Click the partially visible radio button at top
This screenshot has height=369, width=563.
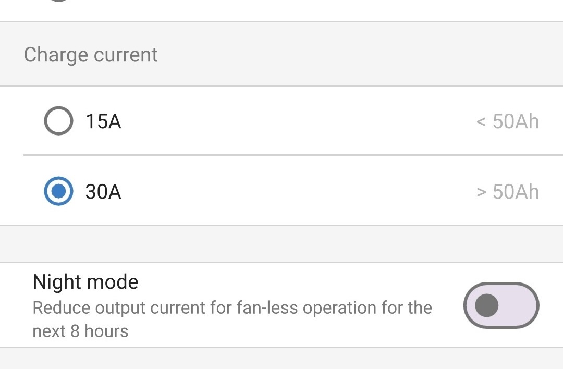(x=59, y=3)
